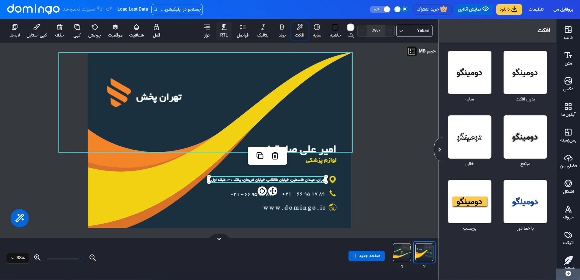Open the Shapes (اشکال) sidebar tab
The image size is (580, 280).
(x=568, y=187)
